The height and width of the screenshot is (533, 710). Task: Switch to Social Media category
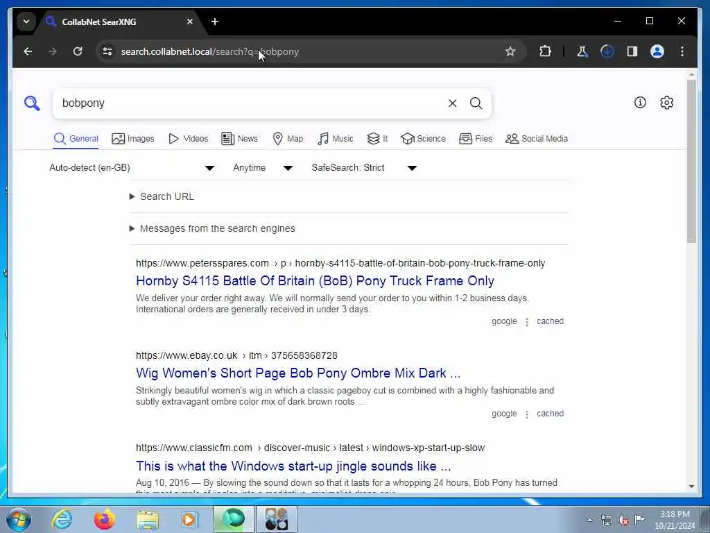pos(537,139)
